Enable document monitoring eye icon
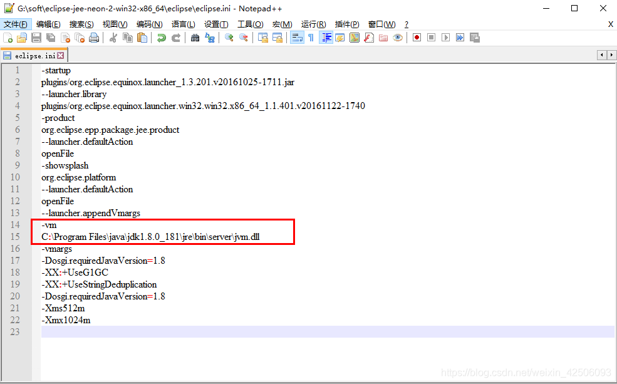Viewport: 617px width, 384px height. click(398, 38)
